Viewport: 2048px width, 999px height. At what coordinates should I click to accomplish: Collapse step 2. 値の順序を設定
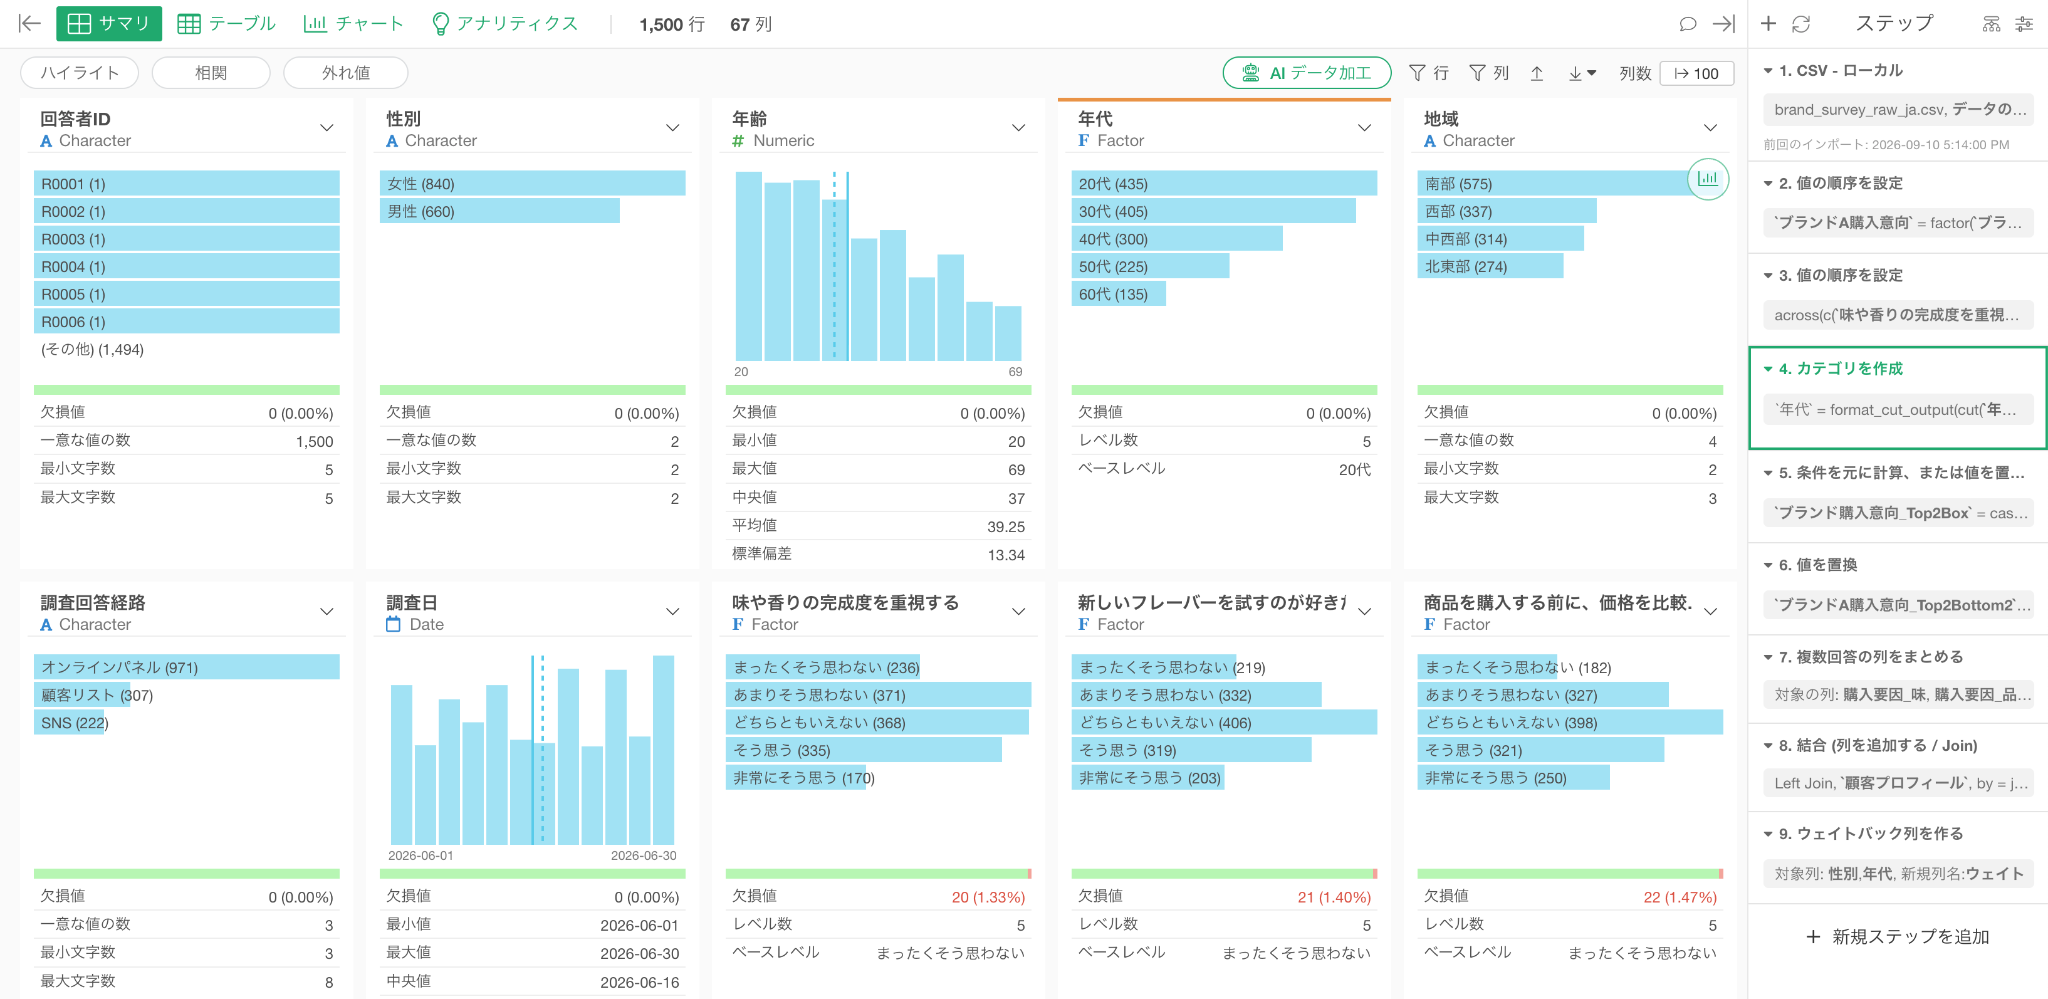[1768, 184]
